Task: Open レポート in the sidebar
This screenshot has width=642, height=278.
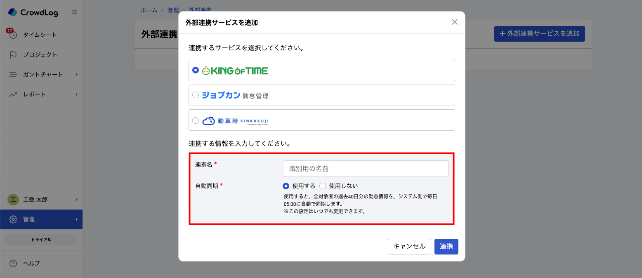Action: (41, 94)
